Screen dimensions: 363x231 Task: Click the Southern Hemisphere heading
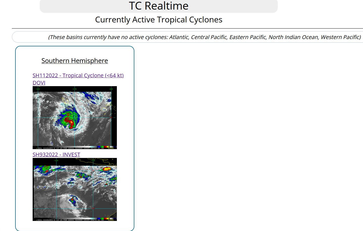coord(75,61)
